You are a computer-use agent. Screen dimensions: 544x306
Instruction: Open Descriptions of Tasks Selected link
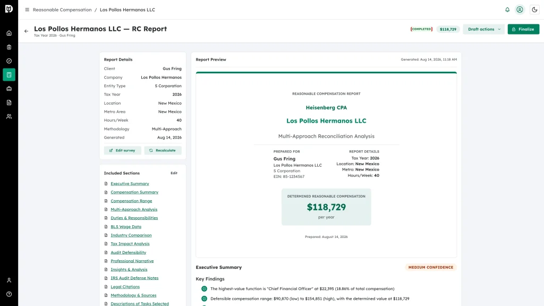pyautogui.click(x=140, y=303)
